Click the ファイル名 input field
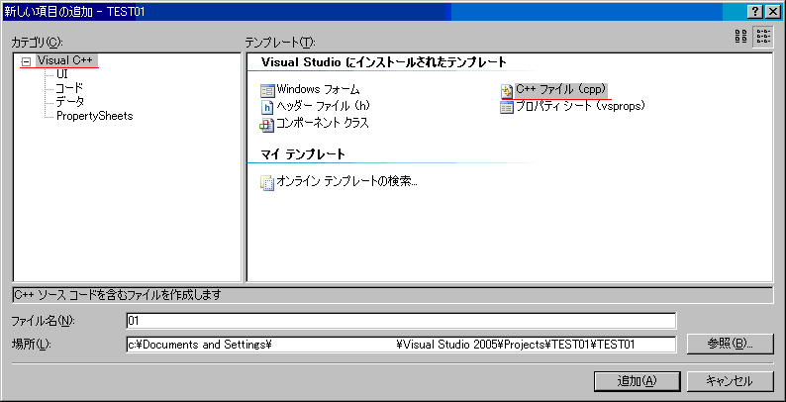786x402 pixels. coord(401,321)
